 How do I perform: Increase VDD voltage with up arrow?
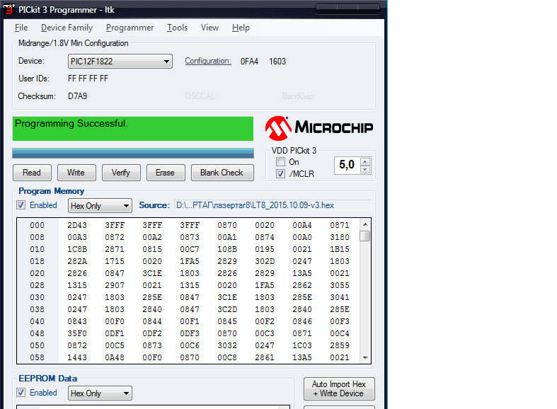click(364, 161)
